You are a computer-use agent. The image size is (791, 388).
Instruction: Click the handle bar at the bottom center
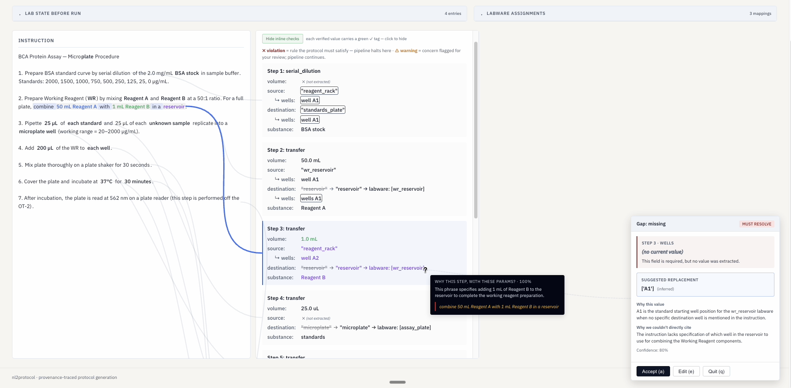pos(398,382)
